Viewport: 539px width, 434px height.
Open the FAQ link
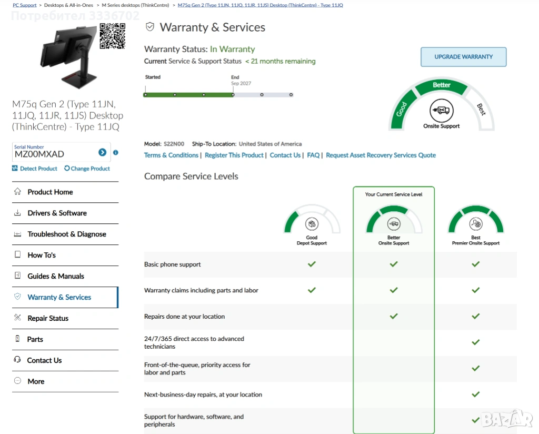pyautogui.click(x=313, y=155)
